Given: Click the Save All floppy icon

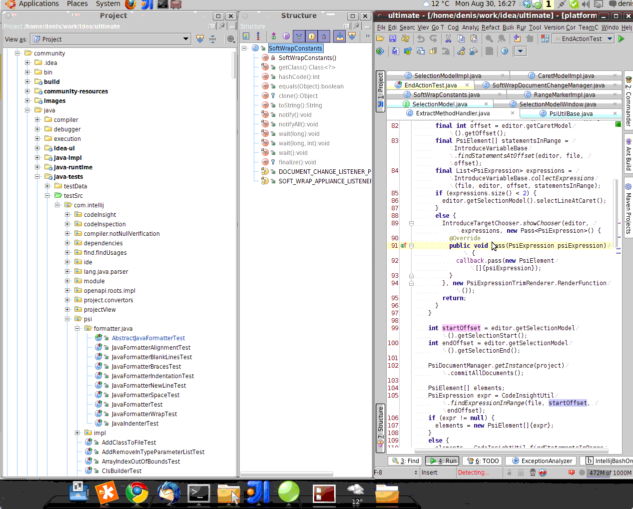Looking at the screenshot, I should pyautogui.click(x=393, y=38).
